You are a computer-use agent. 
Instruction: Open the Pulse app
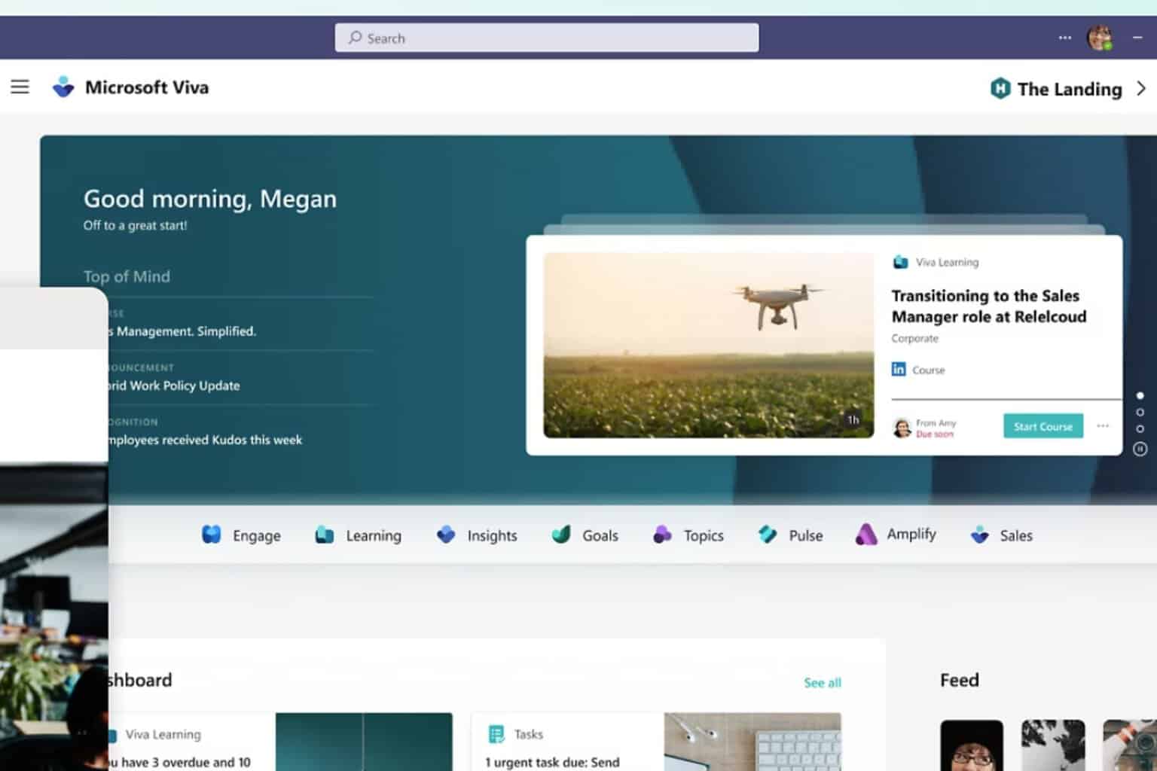click(789, 535)
